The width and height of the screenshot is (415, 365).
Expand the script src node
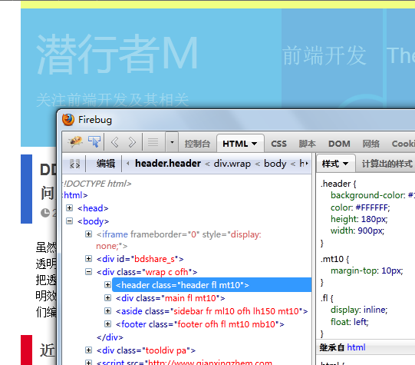coord(88,362)
